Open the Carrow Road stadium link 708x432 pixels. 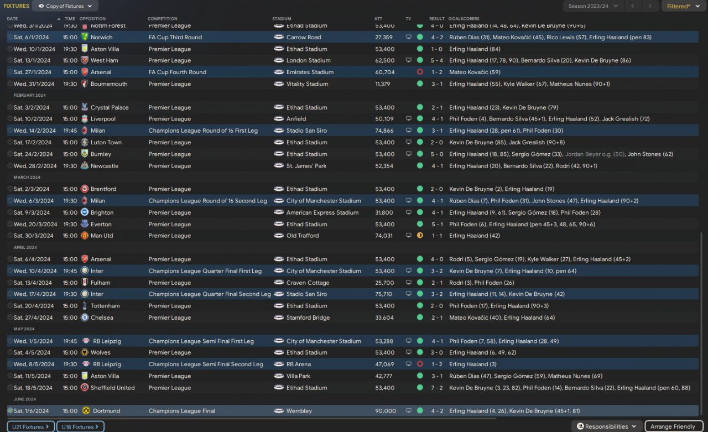(304, 37)
